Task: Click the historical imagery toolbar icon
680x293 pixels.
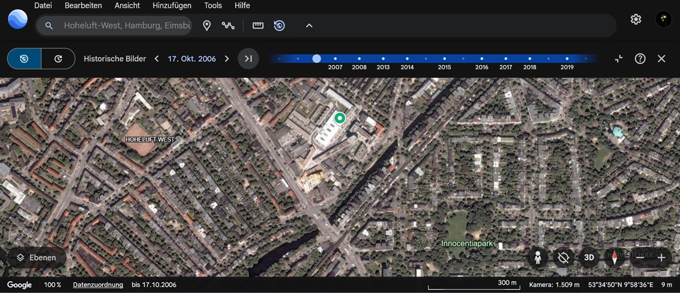Action: (279, 26)
